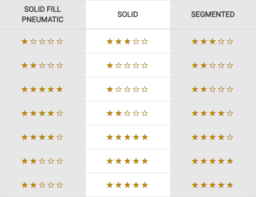Click second-row one-star rating under Solid

tap(127, 66)
